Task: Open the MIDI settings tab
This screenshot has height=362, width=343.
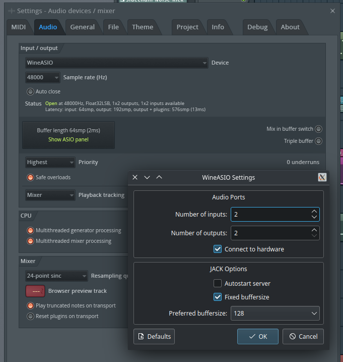Action: click(x=19, y=27)
